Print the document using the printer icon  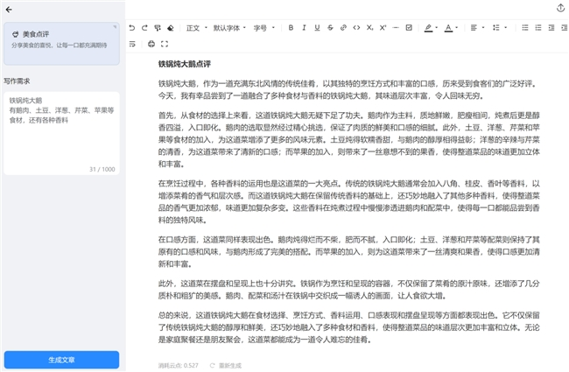pos(151,43)
